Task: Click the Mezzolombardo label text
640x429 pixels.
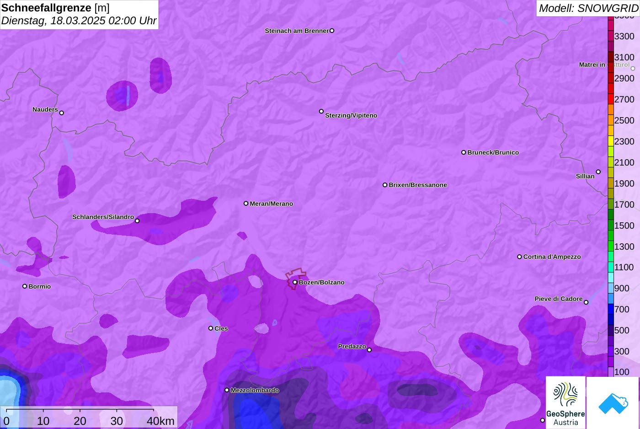Action: (x=255, y=390)
